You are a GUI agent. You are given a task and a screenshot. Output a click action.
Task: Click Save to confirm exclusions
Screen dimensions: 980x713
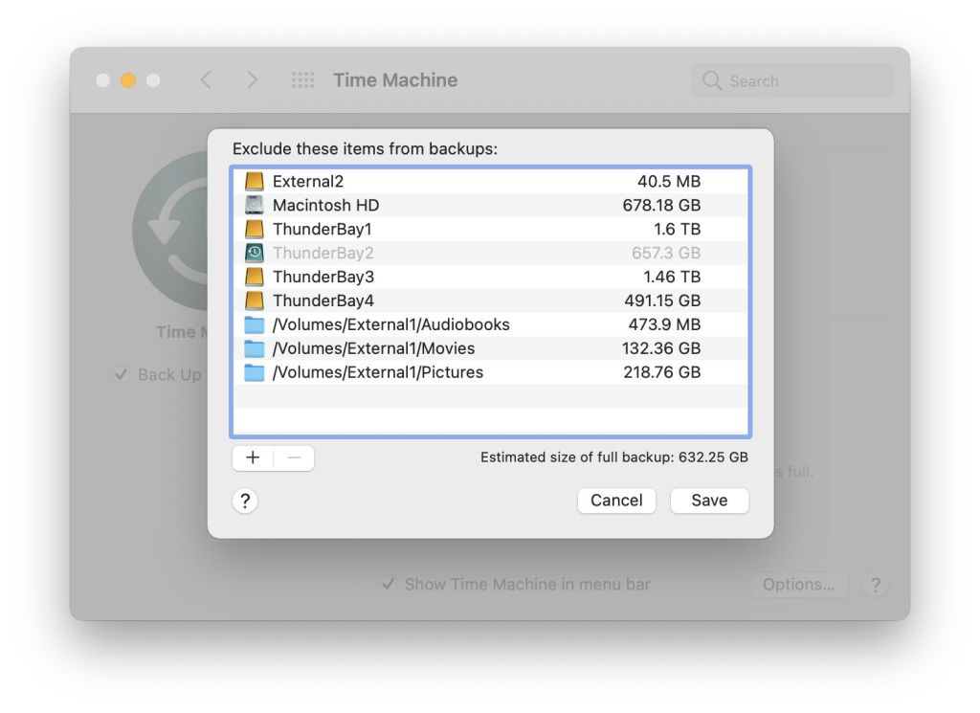point(708,501)
